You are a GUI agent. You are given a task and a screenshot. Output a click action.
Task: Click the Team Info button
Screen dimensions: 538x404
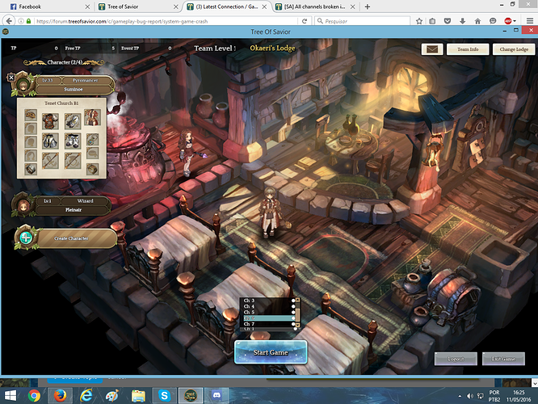(468, 49)
